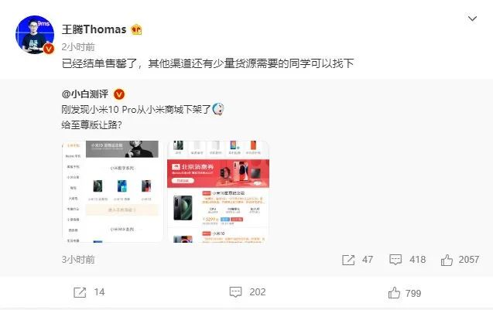This screenshot has height=310, width=493.
Task: Open second screenshot with red banner
Action: coord(218,191)
